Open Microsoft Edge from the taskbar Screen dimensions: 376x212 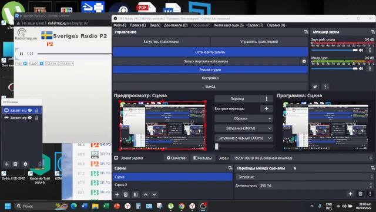click(x=74, y=206)
